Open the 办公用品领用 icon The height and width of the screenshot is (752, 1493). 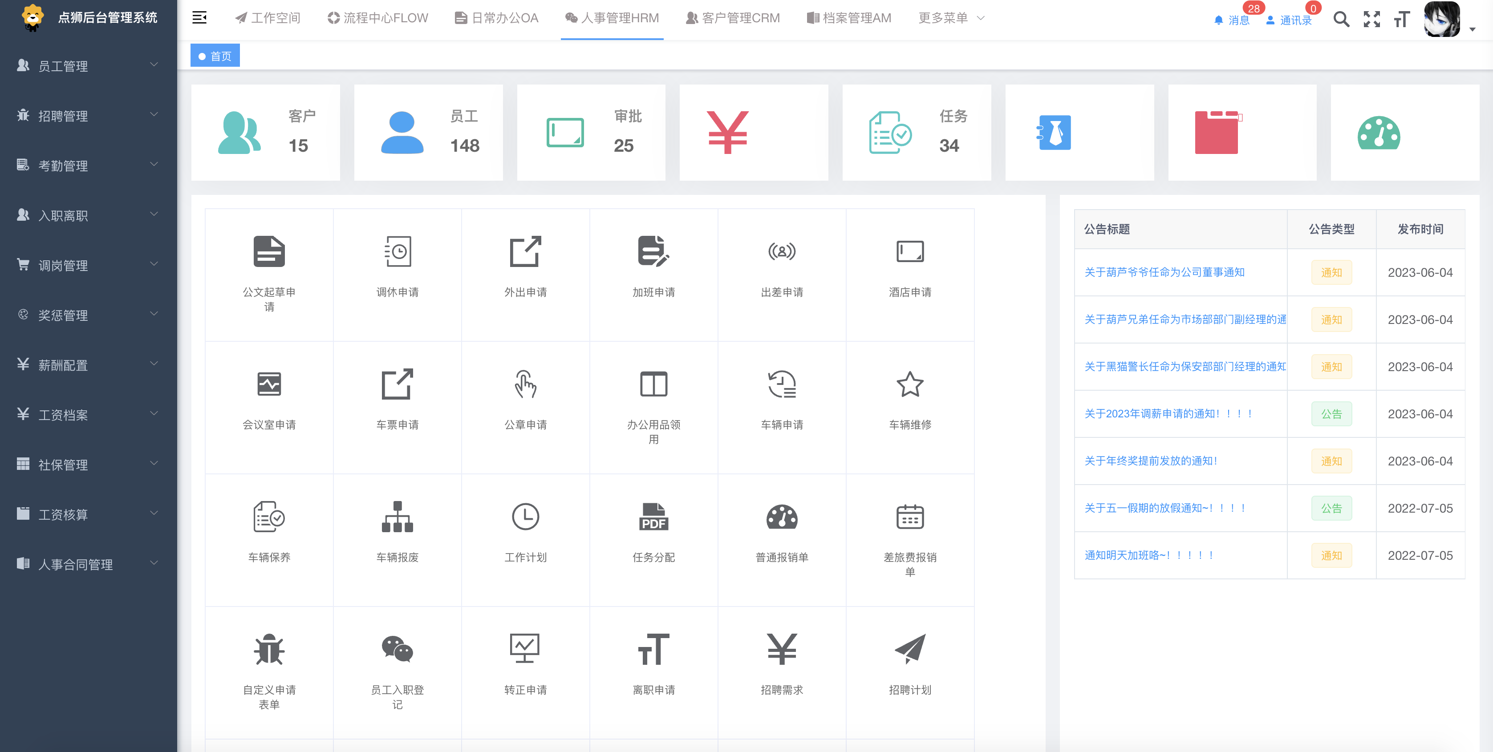coord(654,384)
